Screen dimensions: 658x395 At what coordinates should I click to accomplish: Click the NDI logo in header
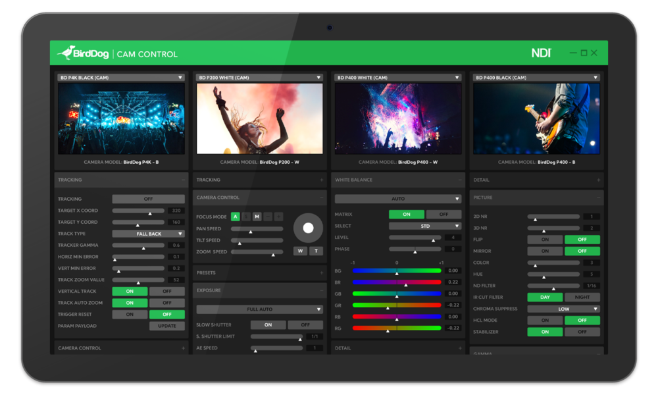pos(541,53)
